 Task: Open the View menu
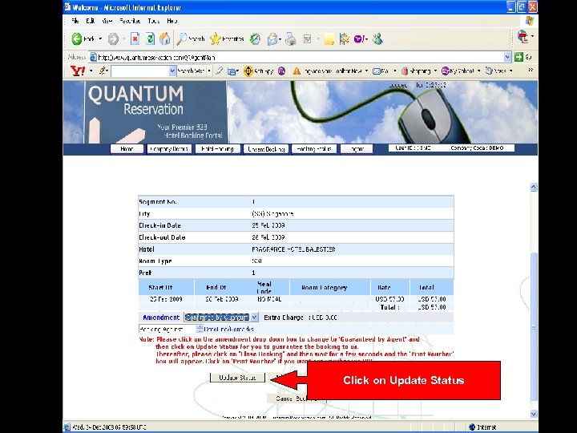(x=107, y=21)
